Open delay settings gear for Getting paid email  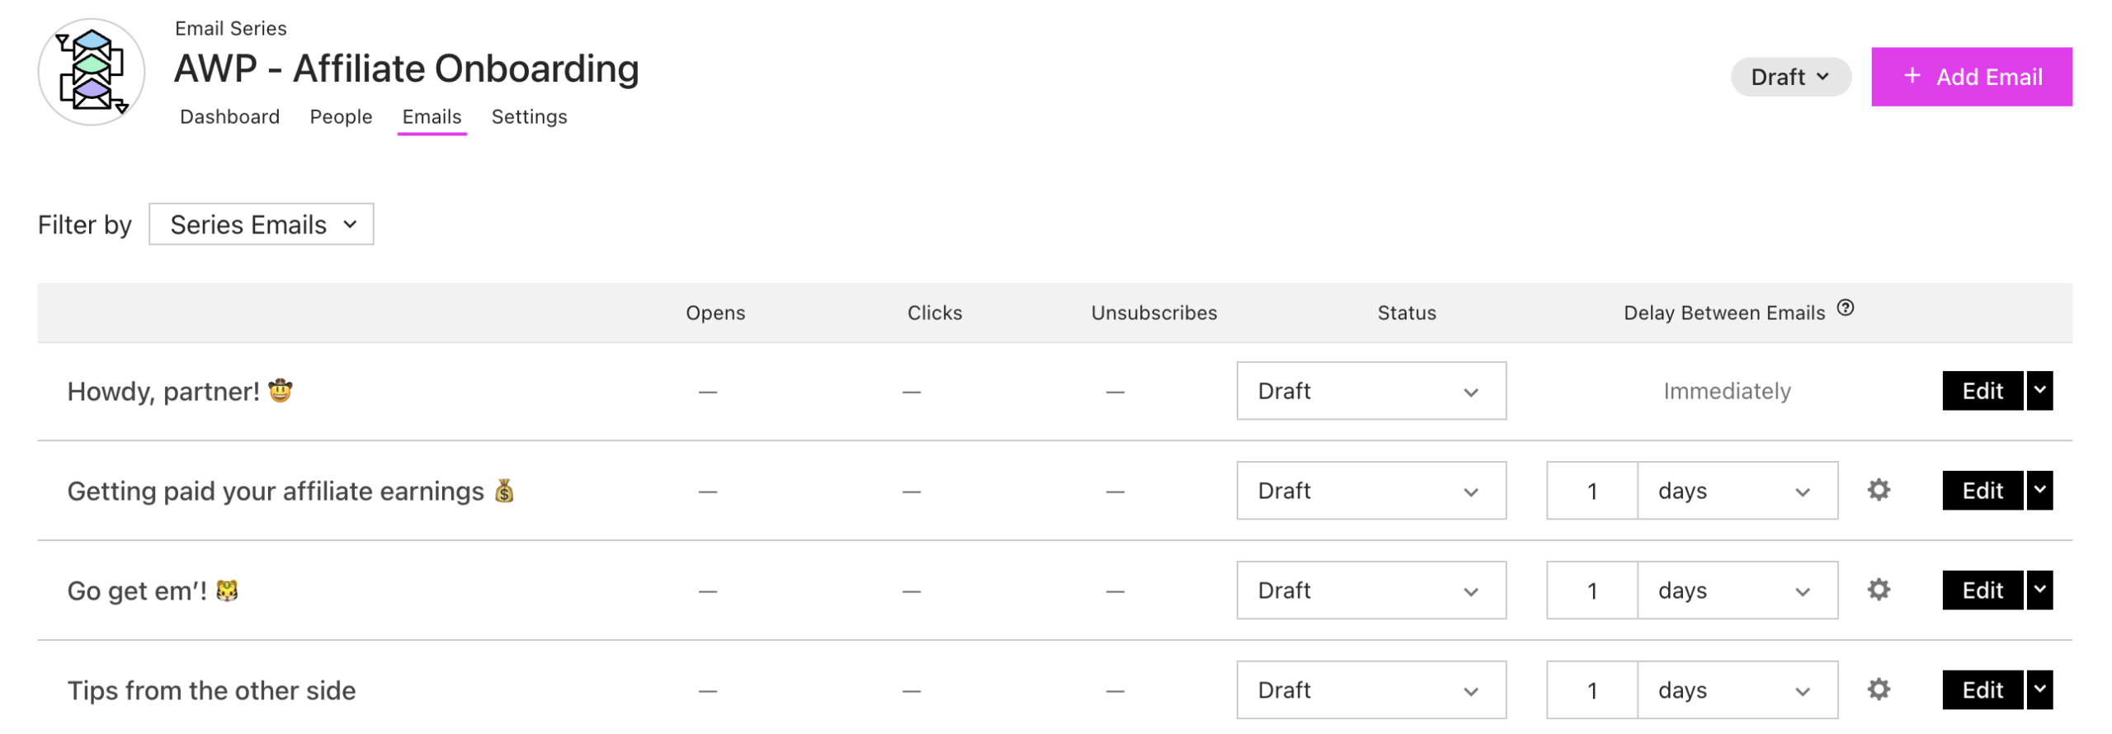pos(1878,490)
